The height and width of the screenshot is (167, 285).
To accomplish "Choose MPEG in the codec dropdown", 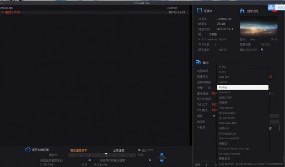I will [x=243, y=82].
